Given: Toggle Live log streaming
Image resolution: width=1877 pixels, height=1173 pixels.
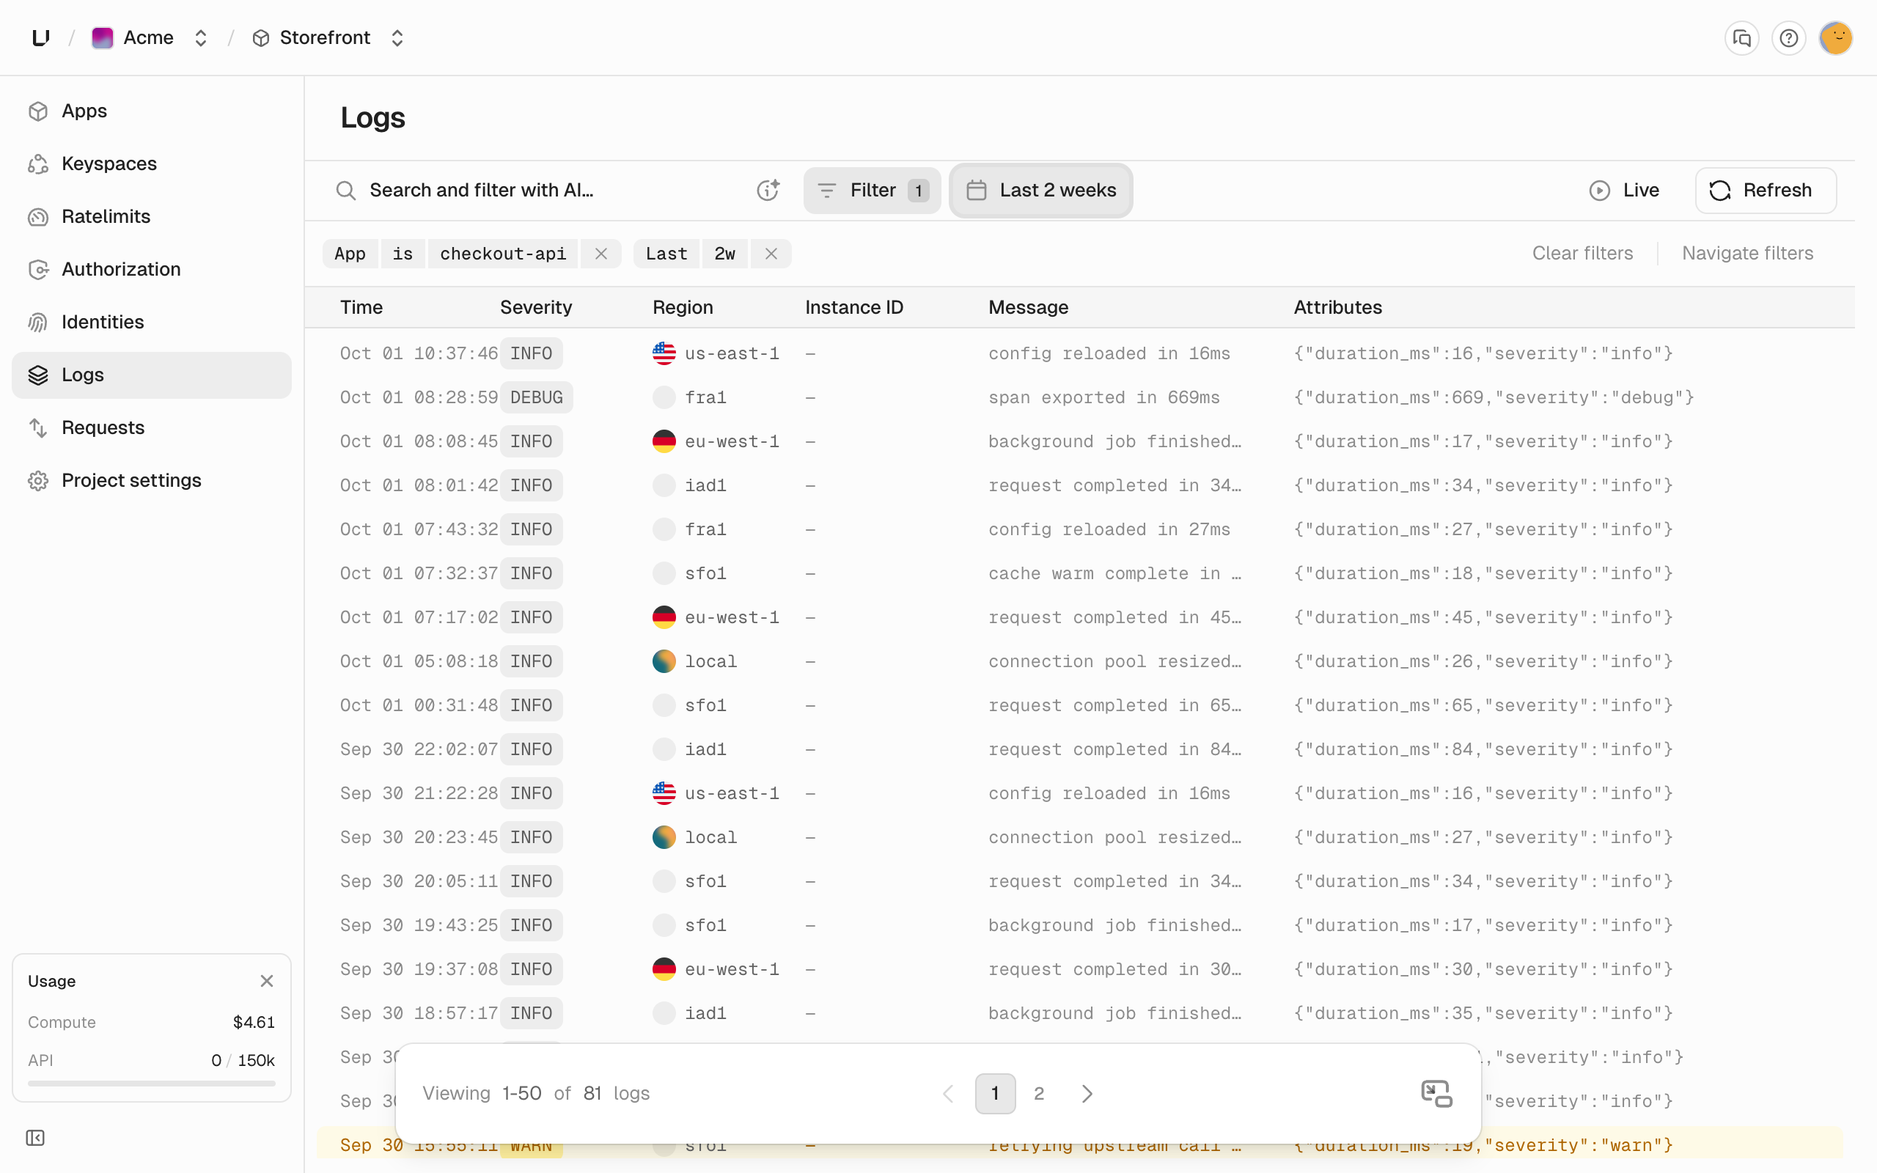Looking at the screenshot, I should click(x=1624, y=190).
